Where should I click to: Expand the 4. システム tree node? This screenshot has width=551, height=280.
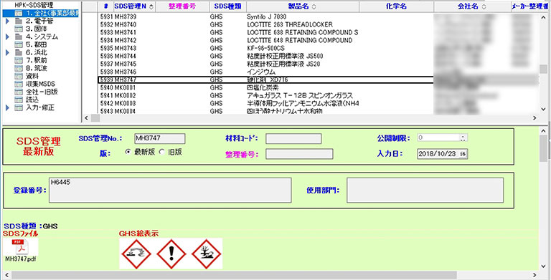pyautogui.click(x=8, y=37)
